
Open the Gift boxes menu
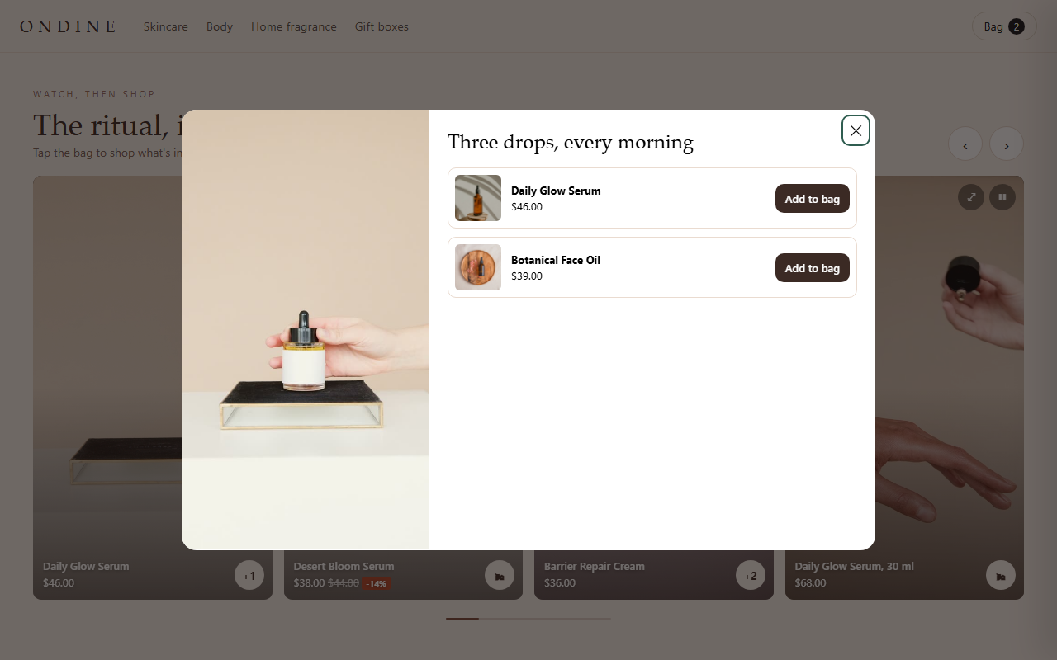coord(382,26)
